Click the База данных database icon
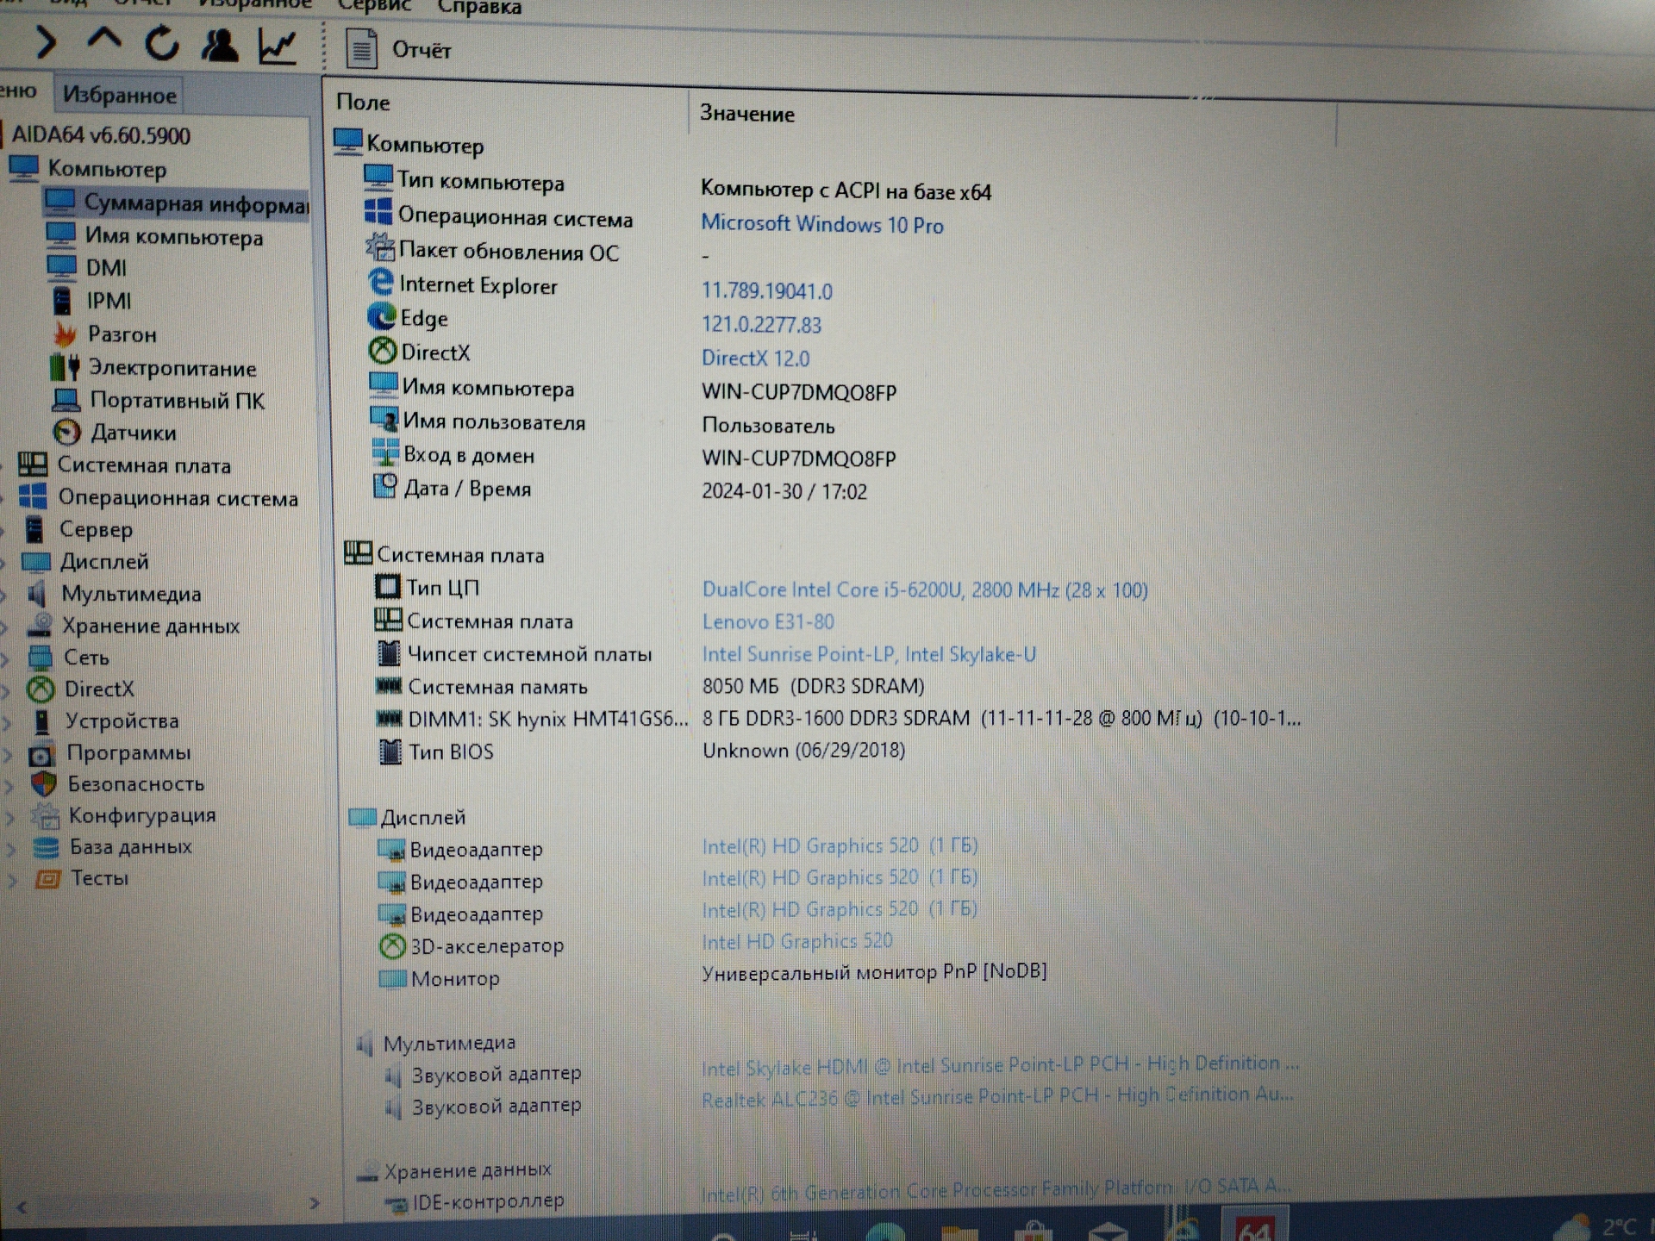This screenshot has height=1241, width=1655. tap(46, 847)
